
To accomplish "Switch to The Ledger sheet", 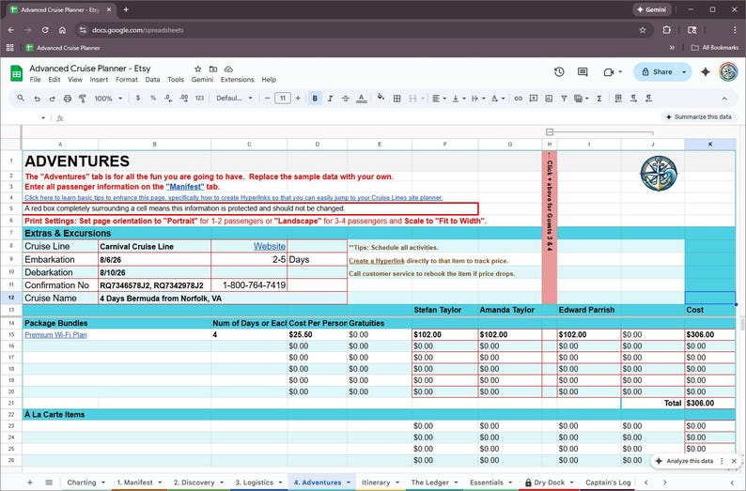I will pos(430,482).
